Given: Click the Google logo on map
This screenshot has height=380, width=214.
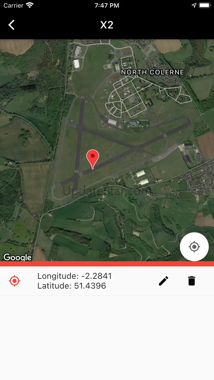Looking at the screenshot, I should click(18, 257).
